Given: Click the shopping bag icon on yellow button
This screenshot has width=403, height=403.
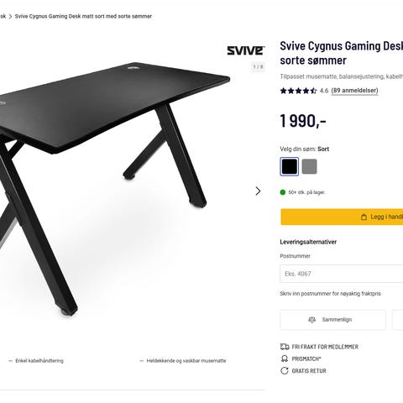Looking at the screenshot, I should point(364,217).
